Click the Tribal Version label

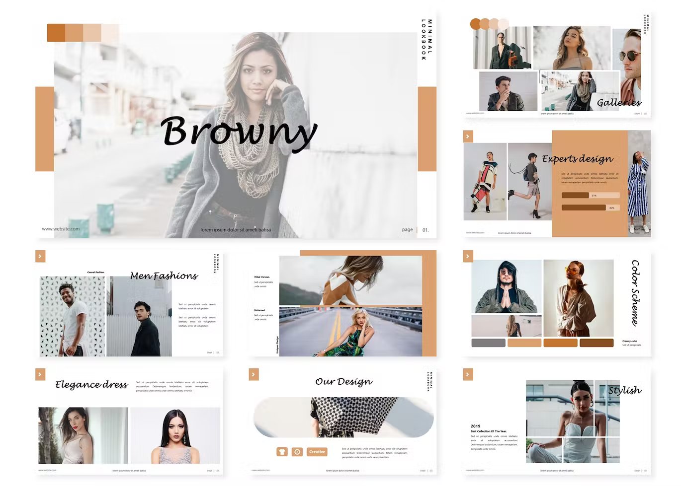tap(261, 277)
